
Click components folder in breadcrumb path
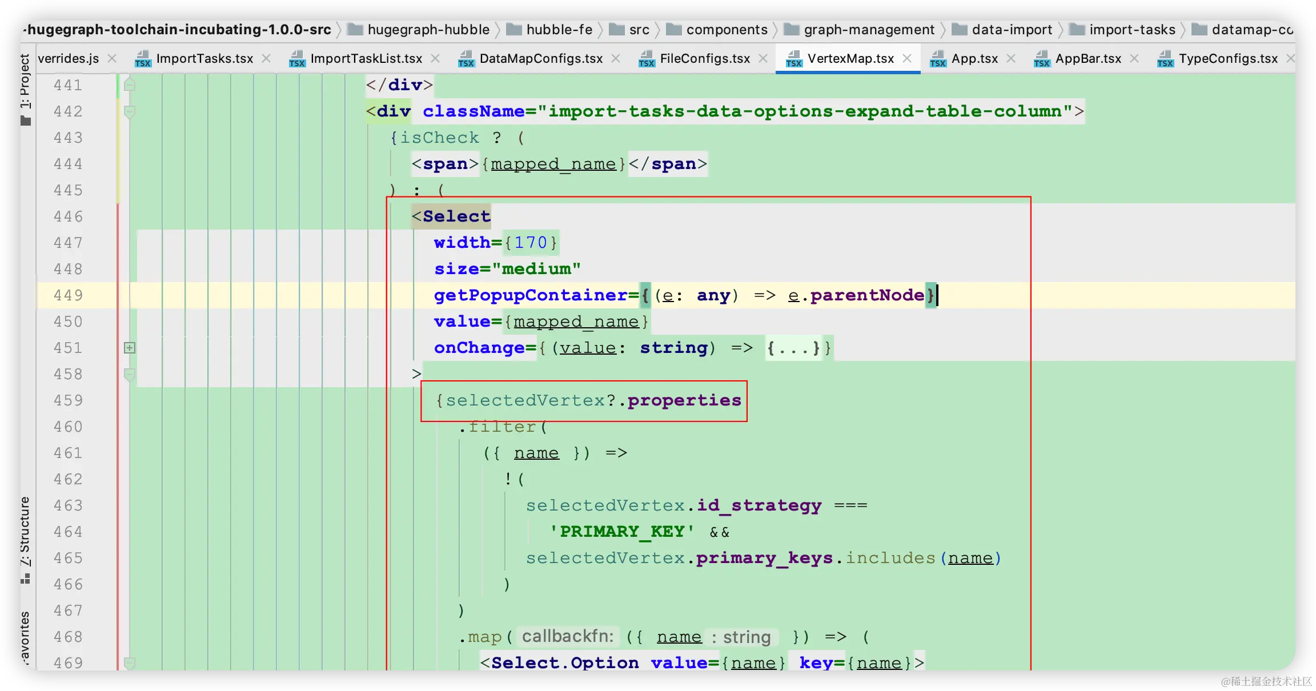point(727,30)
